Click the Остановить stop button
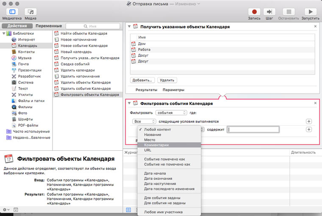Screen dimensions: 322x216 tap(289, 12)
